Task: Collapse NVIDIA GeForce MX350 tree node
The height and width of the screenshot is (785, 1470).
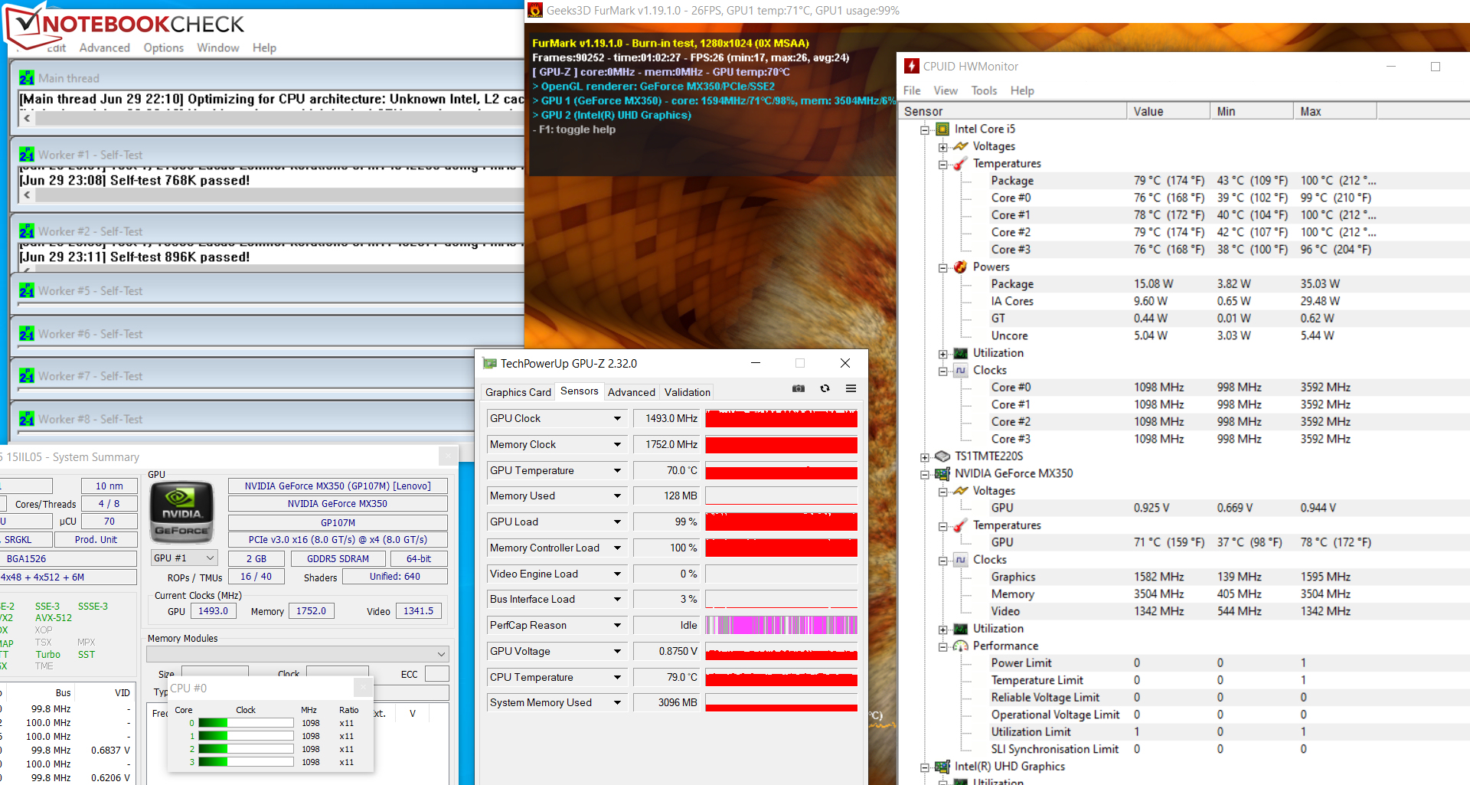Action: [x=925, y=474]
